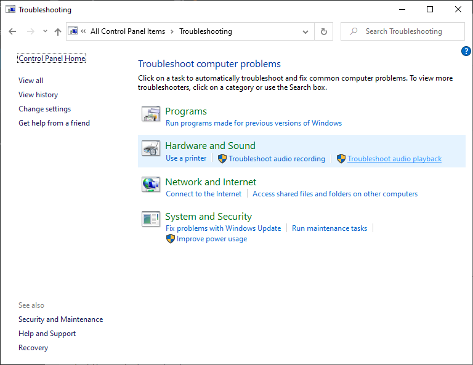Open Help and Support under See also
The width and height of the screenshot is (473, 365).
47,334
